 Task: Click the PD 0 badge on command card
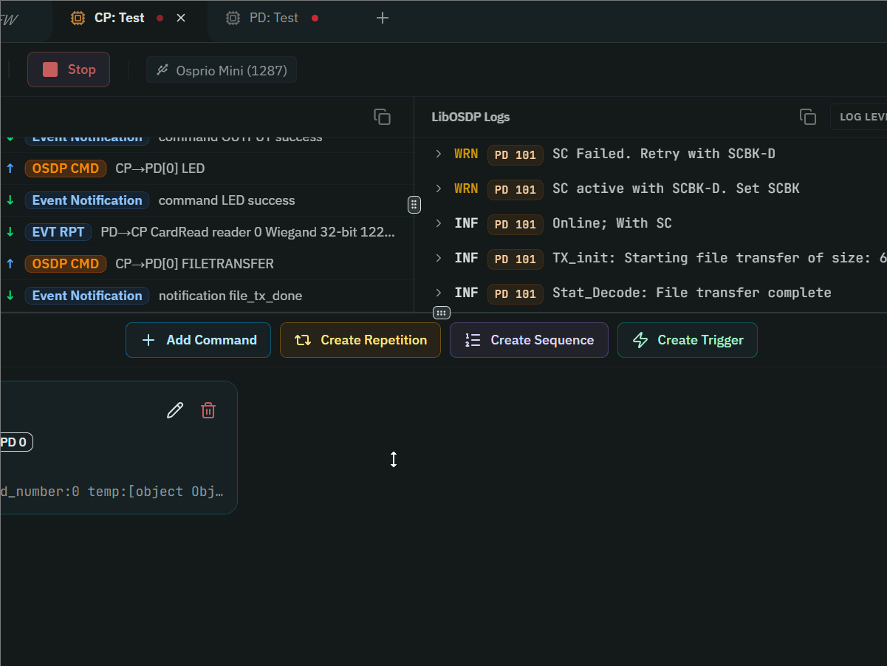point(15,442)
